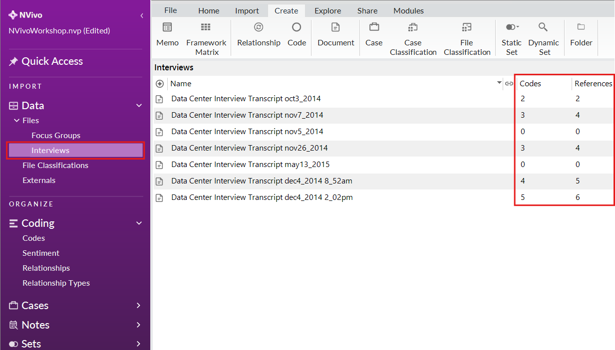Select Data Center Interview Transcript nov26_2014
The height and width of the screenshot is (350, 615).
click(250, 148)
